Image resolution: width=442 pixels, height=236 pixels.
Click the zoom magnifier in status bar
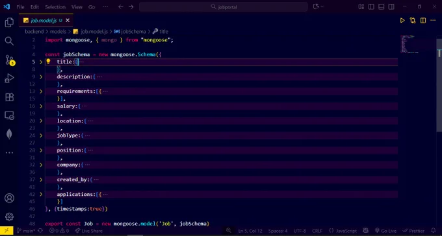click(x=229, y=231)
